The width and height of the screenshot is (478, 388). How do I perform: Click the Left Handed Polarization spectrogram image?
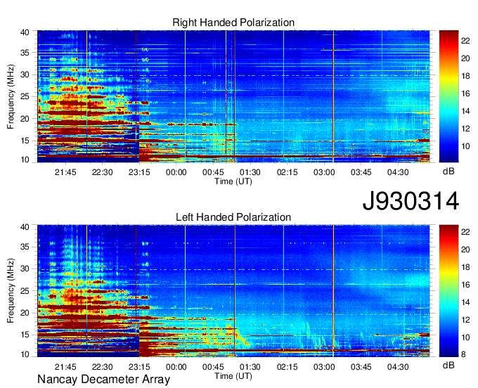pos(233,291)
